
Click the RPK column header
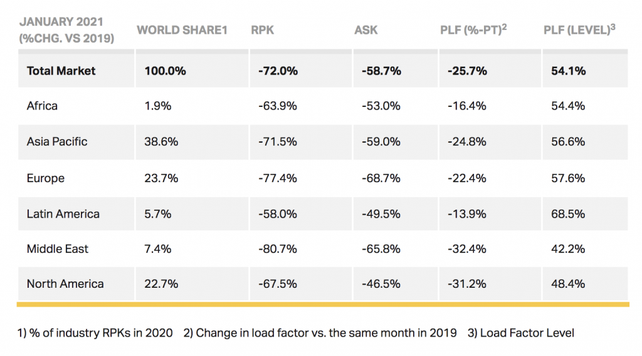pos(263,30)
